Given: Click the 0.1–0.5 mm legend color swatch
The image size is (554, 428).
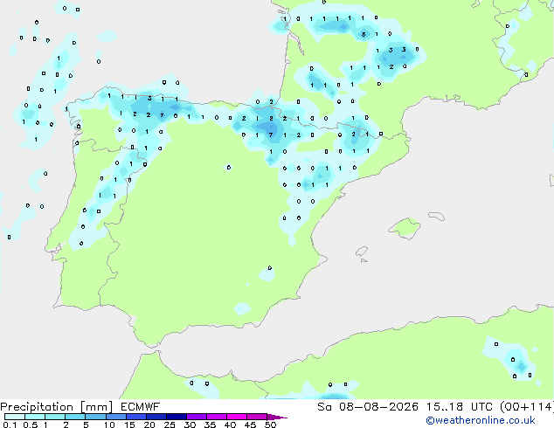Looking at the screenshot, I should pos(15,417).
